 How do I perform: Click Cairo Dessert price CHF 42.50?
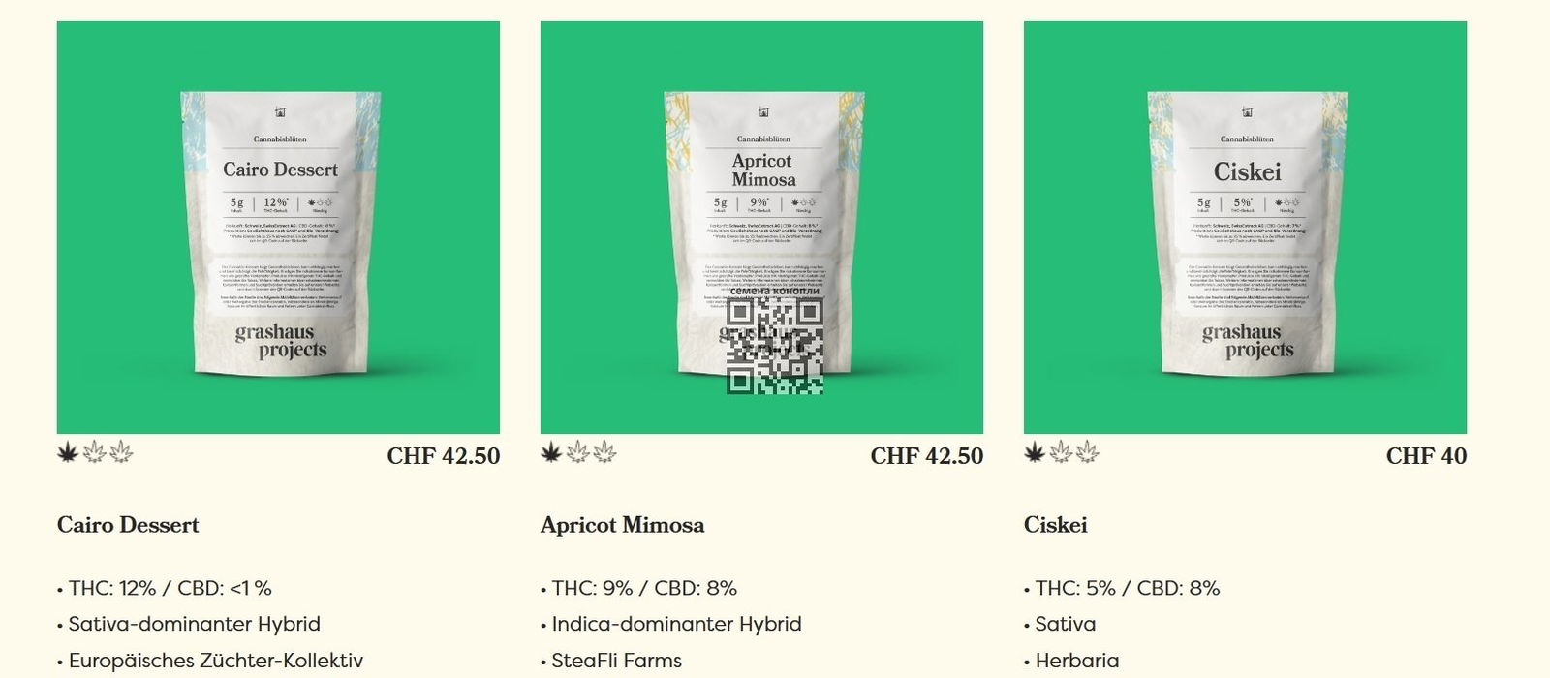pyautogui.click(x=444, y=456)
